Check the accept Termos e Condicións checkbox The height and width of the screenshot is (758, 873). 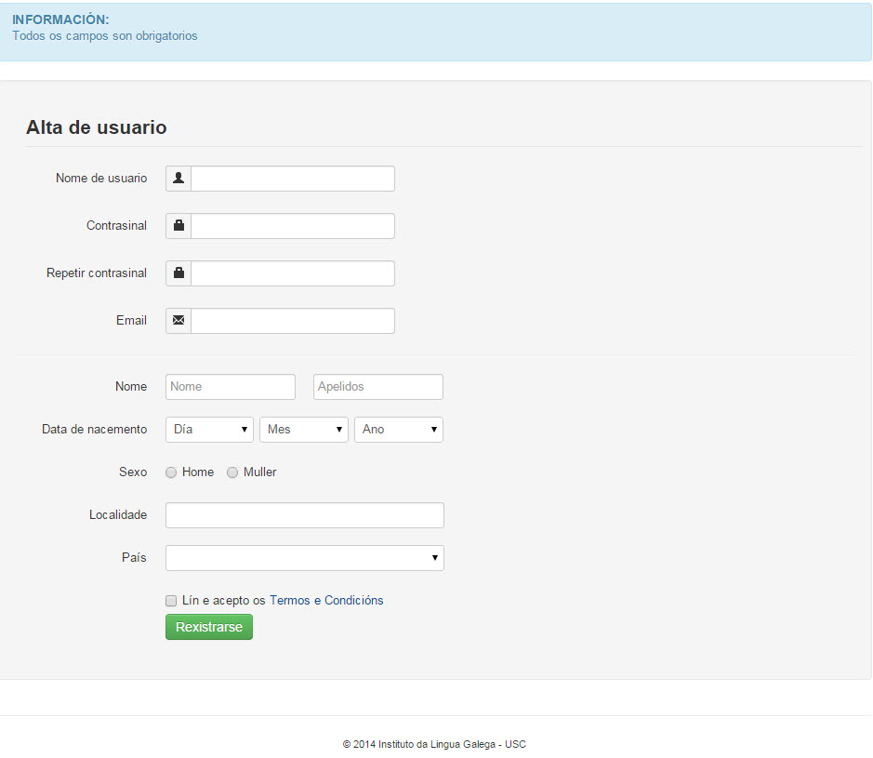[171, 601]
